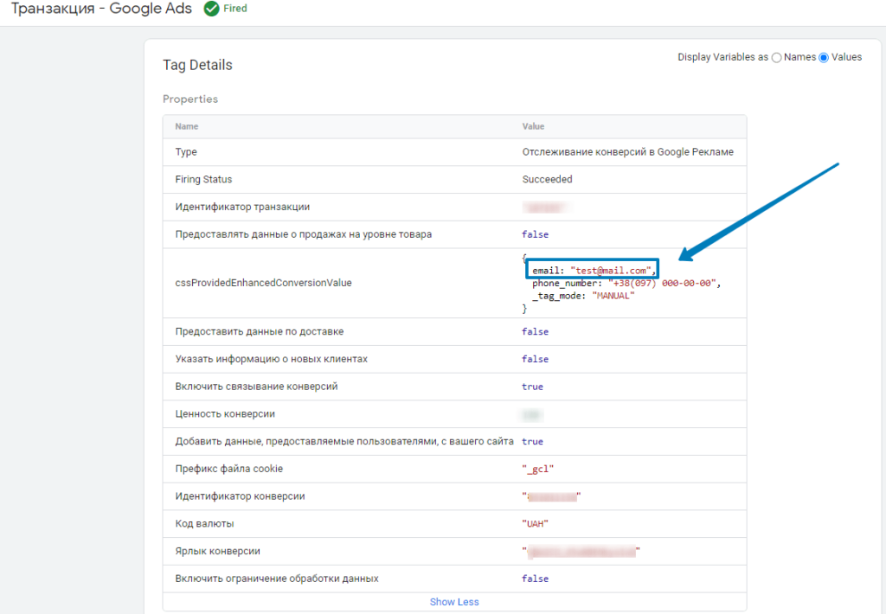Click the email test@mail.com value

[613, 271]
